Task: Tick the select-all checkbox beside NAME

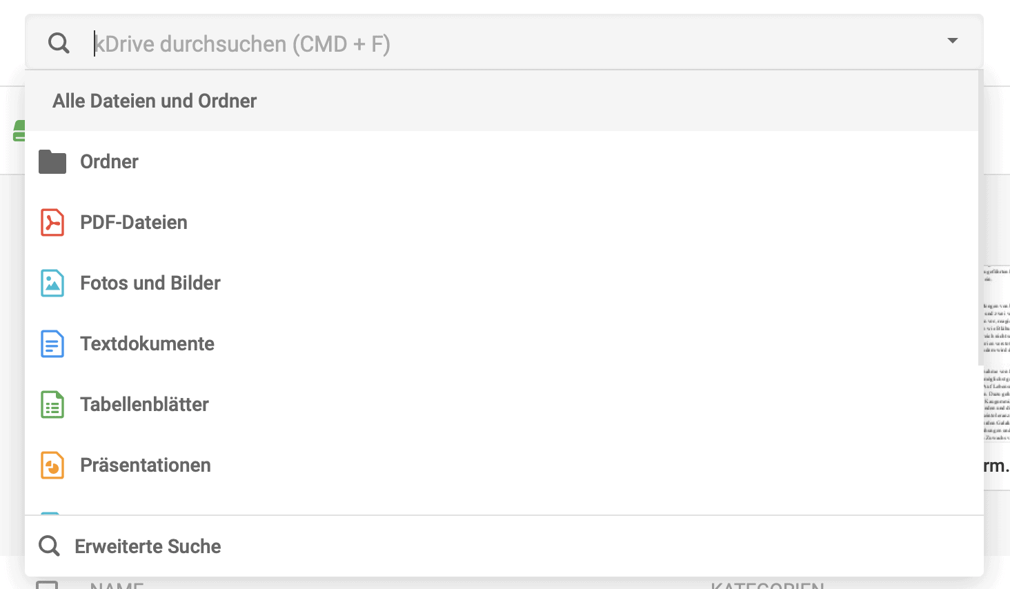Action: 47,585
